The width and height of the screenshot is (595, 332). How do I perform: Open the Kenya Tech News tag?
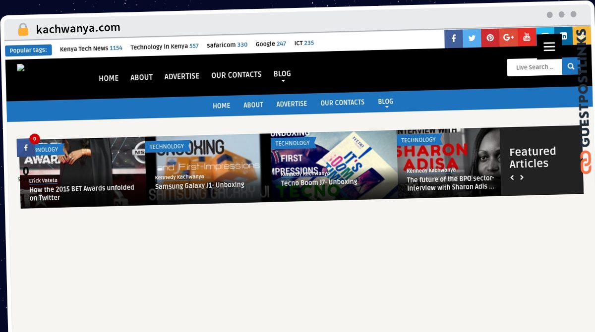pyautogui.click(x=84, y=49)
